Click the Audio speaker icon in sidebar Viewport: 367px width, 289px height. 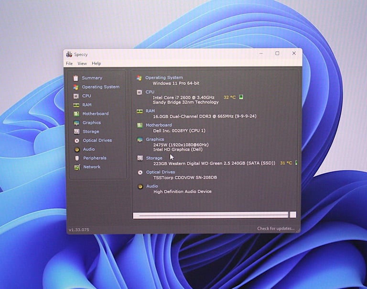(77, 150)
